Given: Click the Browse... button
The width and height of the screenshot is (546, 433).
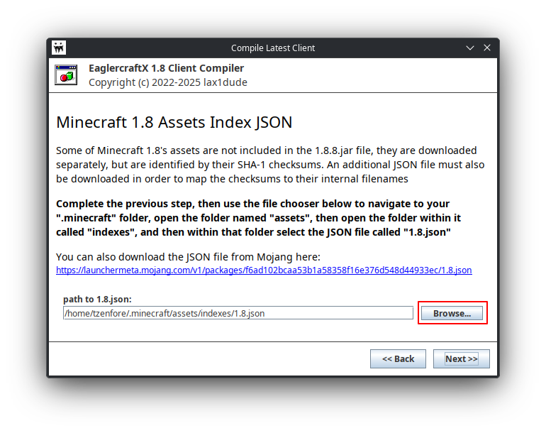Looking at the screenshot, I should click(x=452, y=313).
